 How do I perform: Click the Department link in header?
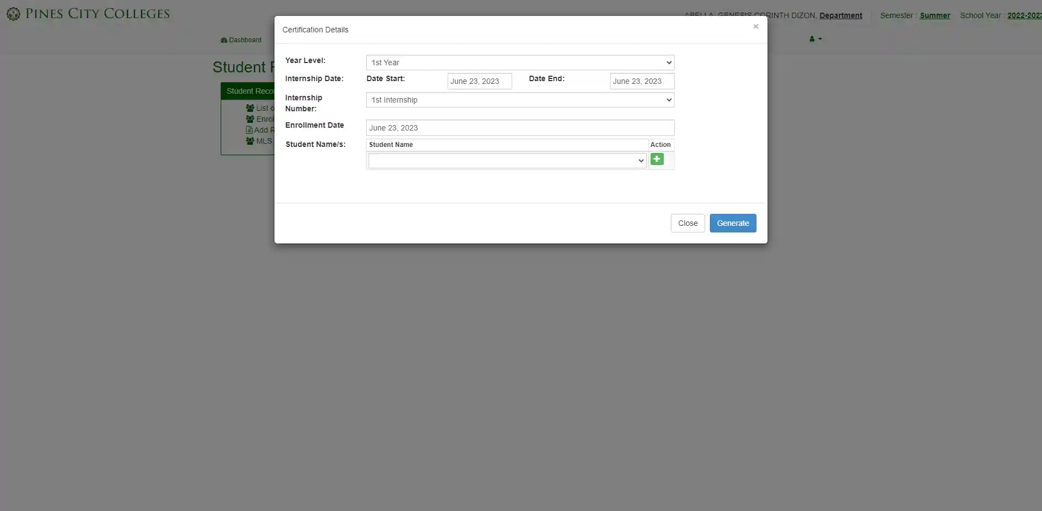click(x=841, y=15)
